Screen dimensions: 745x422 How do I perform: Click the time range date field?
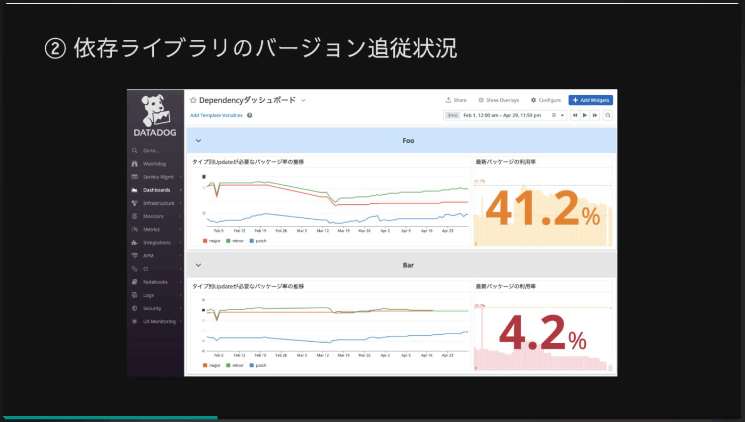pyautogui.click(x=502, y=115)
